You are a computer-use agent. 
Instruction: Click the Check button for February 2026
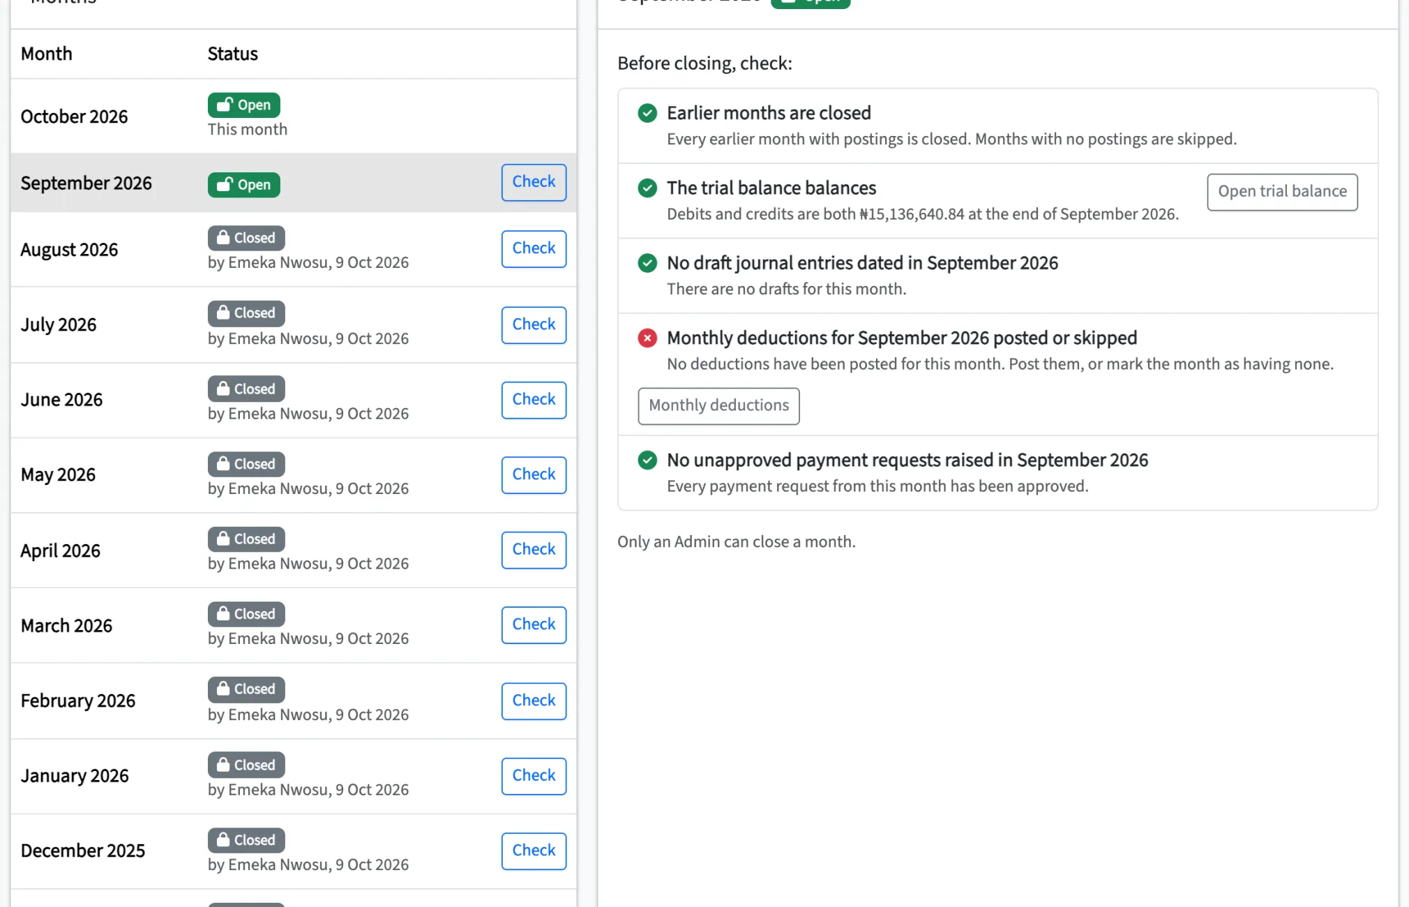coord(534,700)
